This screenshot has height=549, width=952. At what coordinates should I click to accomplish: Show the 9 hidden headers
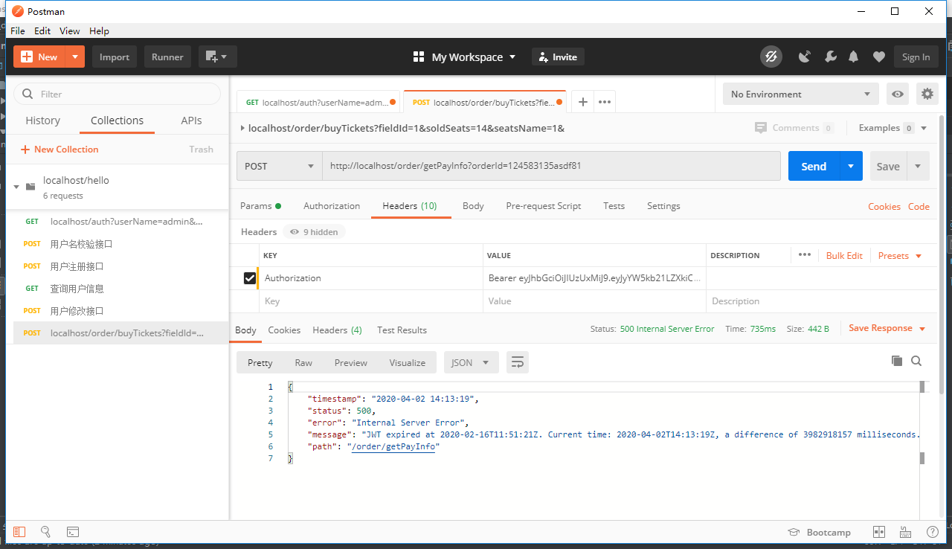[x=314, y=232]
